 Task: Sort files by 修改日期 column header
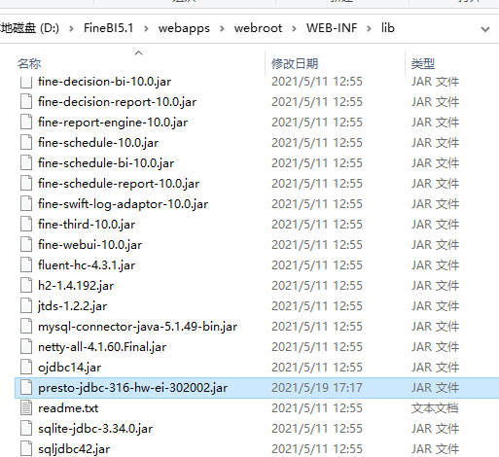point(295,63)
